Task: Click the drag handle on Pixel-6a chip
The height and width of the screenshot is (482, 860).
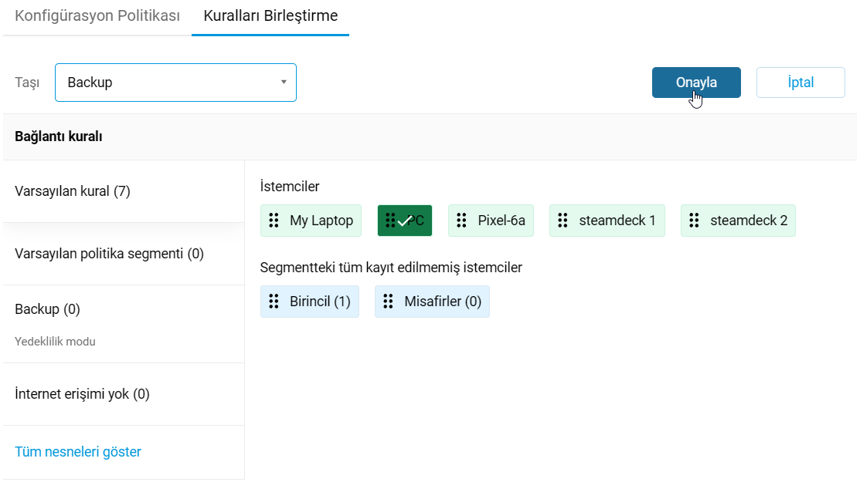Action: (x=461, y=221)
